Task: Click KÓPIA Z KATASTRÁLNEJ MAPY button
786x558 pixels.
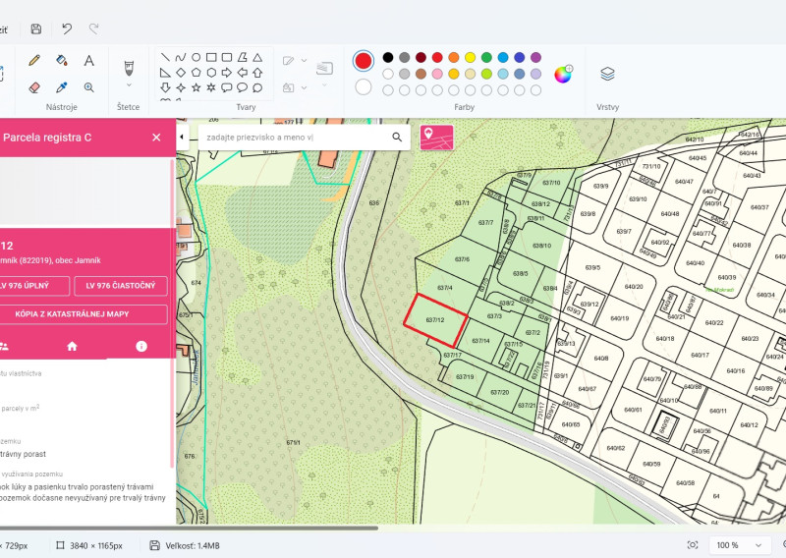Action: [72, 314]
